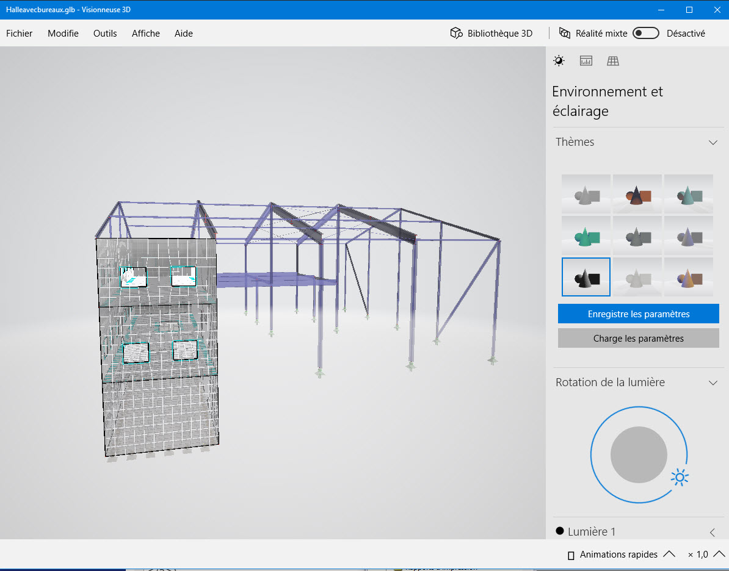This screenshot has width=729, height=571.
Task: Click the sun handle on light rotation dial
Action: [680, 477]
